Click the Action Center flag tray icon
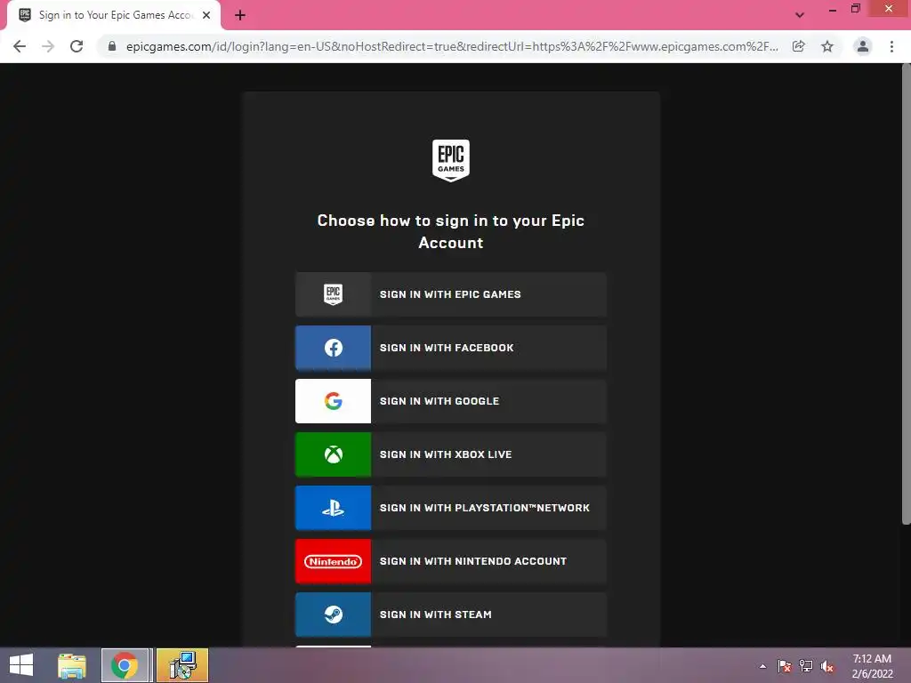The image size is (911, 683). click(x=785, y=666)
